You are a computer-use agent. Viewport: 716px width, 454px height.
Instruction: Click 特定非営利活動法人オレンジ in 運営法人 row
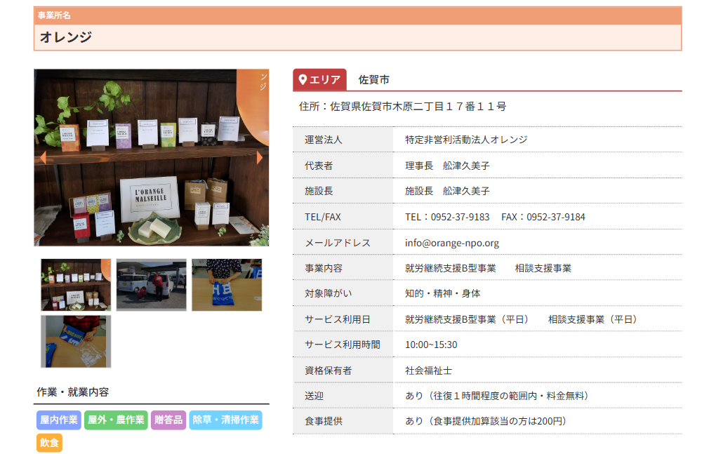(466, 140)
